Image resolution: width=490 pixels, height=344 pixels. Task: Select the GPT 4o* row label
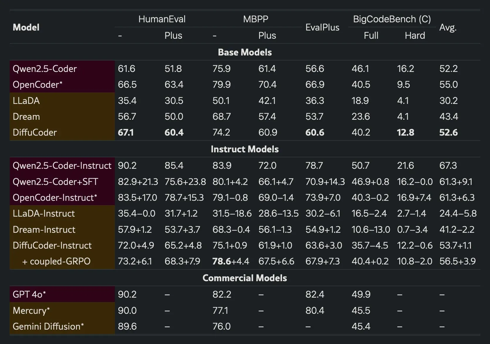click(x=29, y=294)
